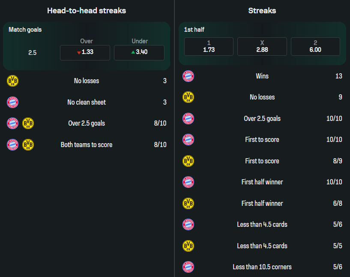
Task: Click Dortmund crest beside First half winner 6/8
Action: [188, 203]
